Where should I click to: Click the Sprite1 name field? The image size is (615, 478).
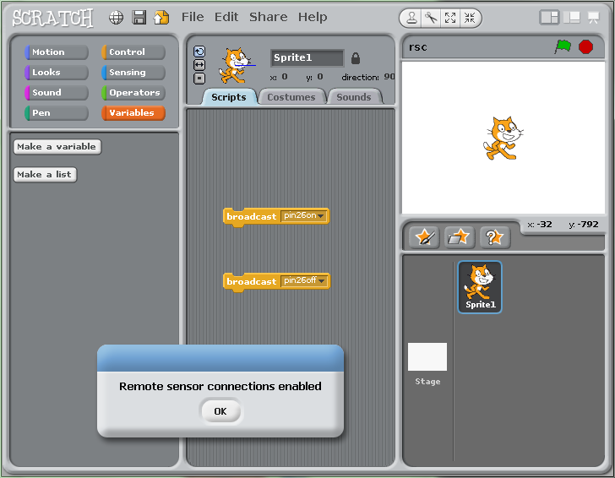[x=307, y=57]
